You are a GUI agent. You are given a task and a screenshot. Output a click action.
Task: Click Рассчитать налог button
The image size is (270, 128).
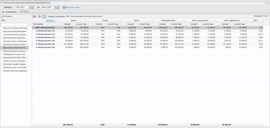click(x=71, y=7)
